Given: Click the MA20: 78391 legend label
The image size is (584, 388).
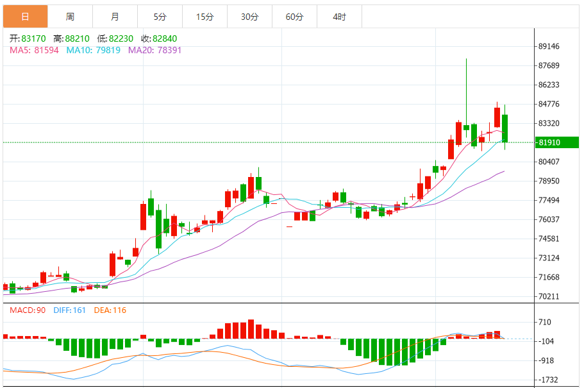Looking at the screenshot, I should click(154, 50).
